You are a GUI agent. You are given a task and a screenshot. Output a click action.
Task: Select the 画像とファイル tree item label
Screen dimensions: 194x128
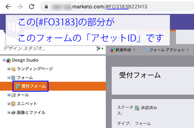pyautogui.click(x=31, y=113)
